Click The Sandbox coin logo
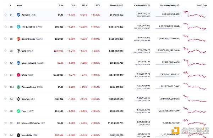The height and width of the screenshot is (138, 213). coord(18,27)
